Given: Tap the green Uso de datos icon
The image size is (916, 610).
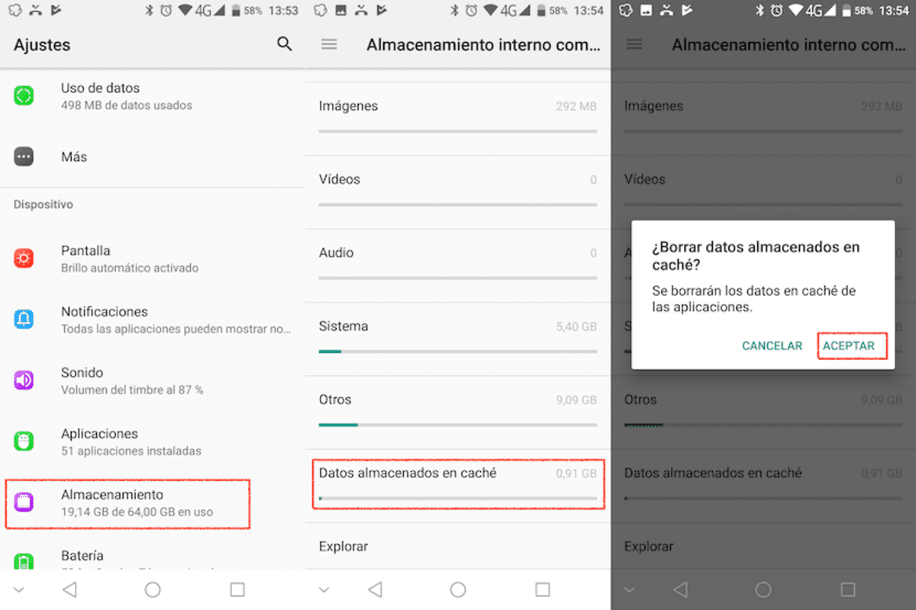Looking at the screenshot, I should pos(24,96).
